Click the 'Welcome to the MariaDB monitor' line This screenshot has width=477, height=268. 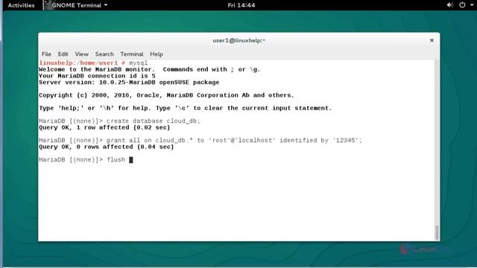149,69
